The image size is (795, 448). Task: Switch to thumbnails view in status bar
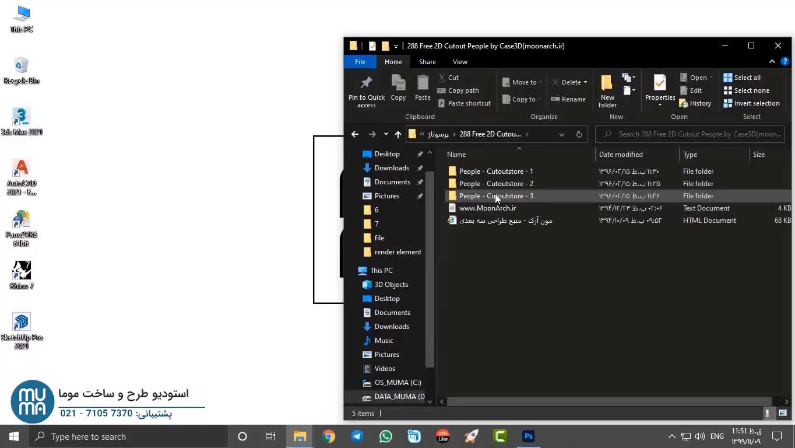click(783, 413)
